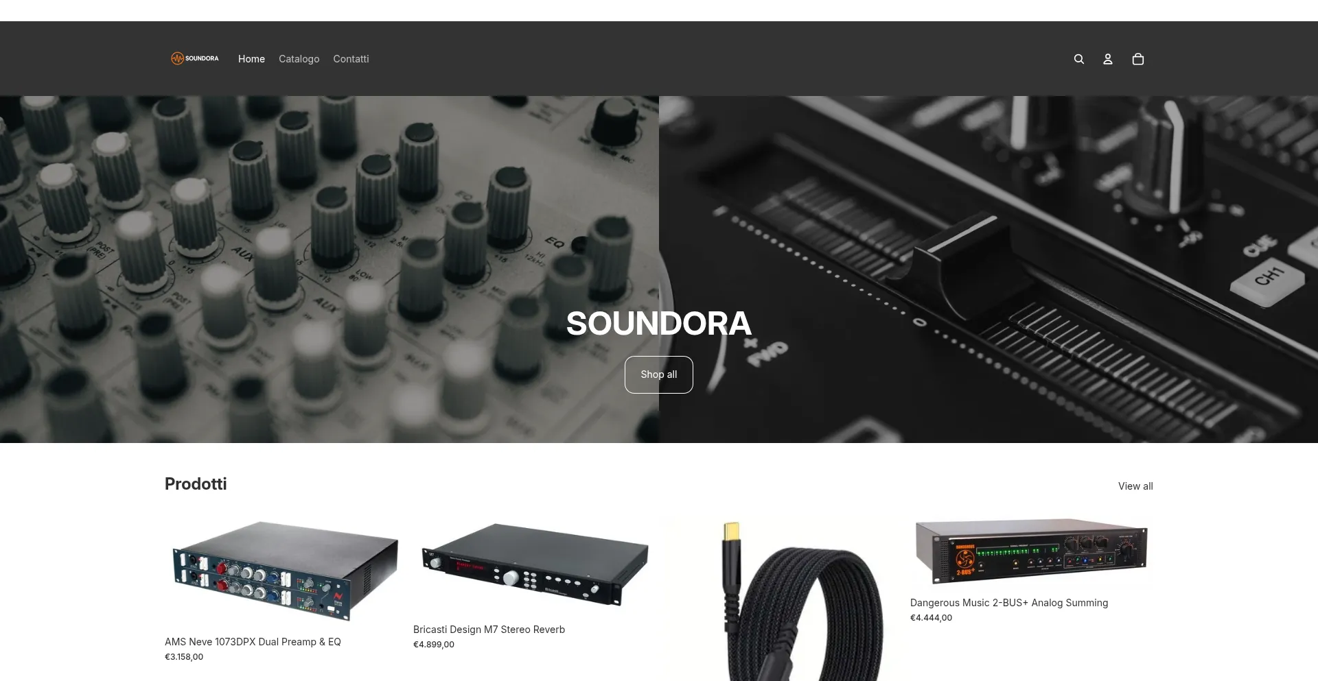Click the €3.158,00 price label
This screenshot has width=1318, height=681.
click(x=184, y=657)
